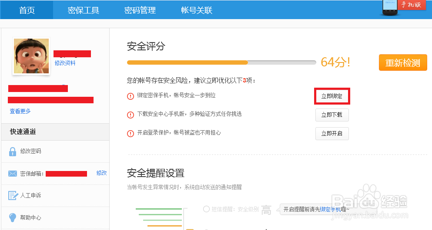Image resolution: width=432 pixels, height=230 pixels.
Task: Click the lock icon beside 修改密码
Action: tap(12, 151)
